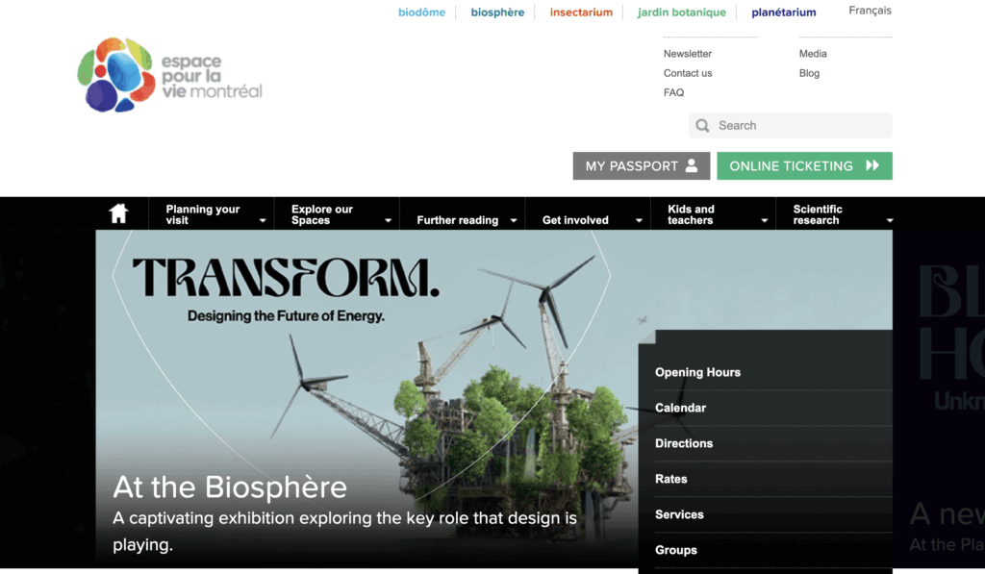Expand the Planning your visit arrow

coord(263,220)
